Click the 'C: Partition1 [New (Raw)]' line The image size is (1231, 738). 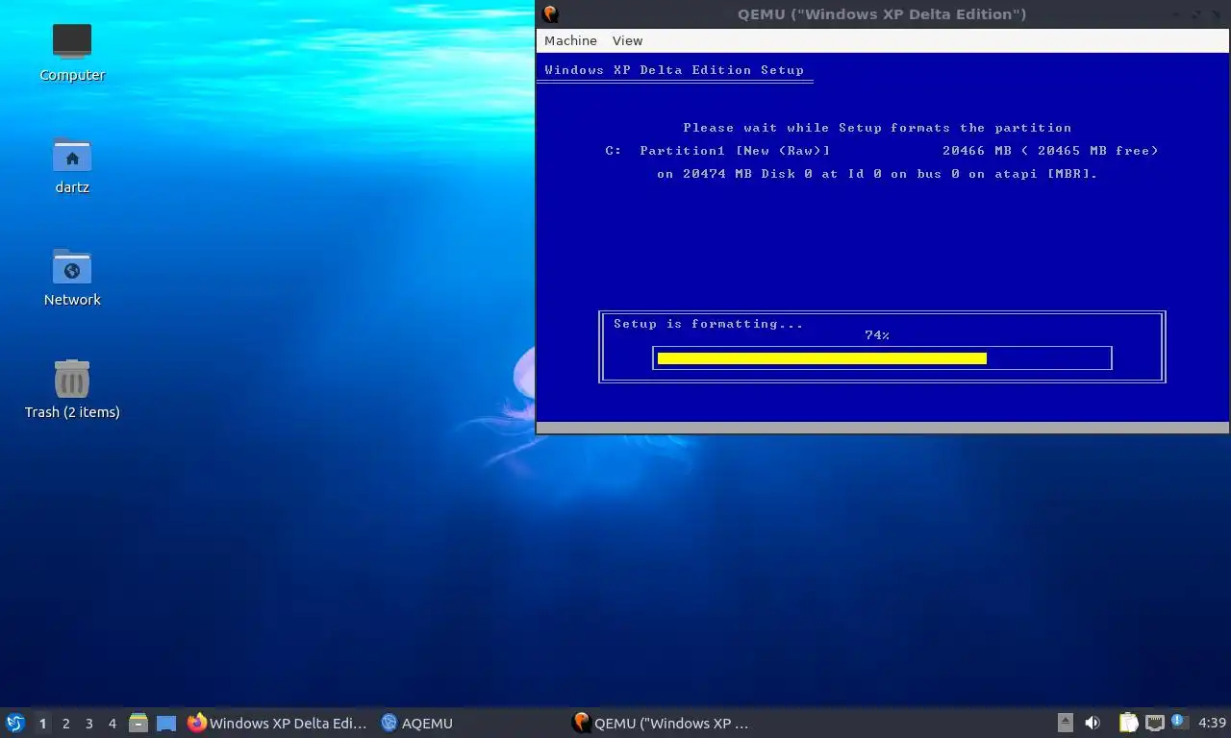(717, 151)
